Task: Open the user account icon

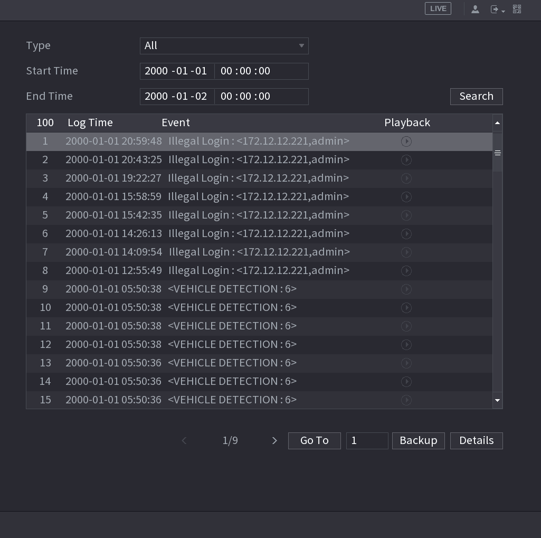Action: click(475, 10)
